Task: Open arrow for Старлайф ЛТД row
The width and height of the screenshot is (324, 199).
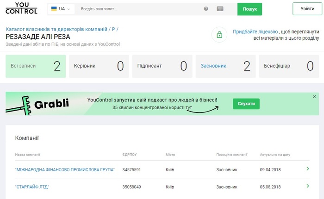Action: click(308, 186)
